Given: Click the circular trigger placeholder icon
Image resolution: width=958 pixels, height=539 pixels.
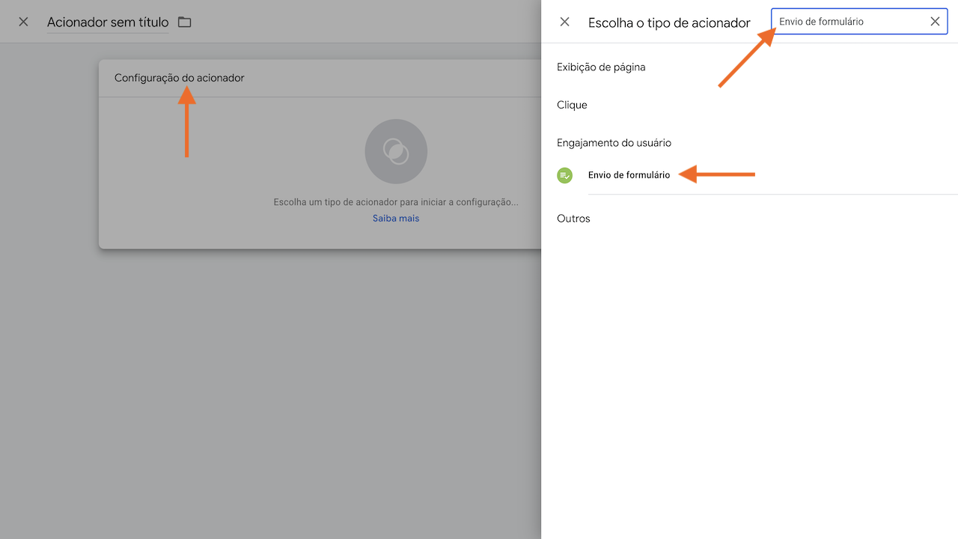Looking at the screenshot, I should click(x=396, y=151).
